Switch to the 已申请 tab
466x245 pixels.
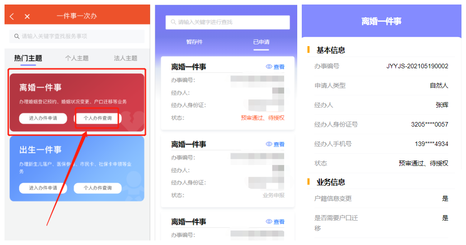tap(261, 42)
